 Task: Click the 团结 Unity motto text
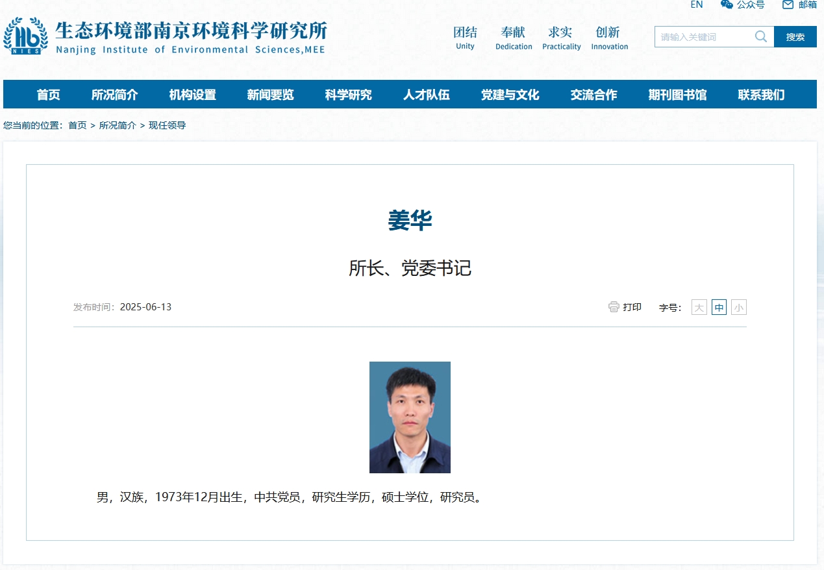[x=465, y=37]
